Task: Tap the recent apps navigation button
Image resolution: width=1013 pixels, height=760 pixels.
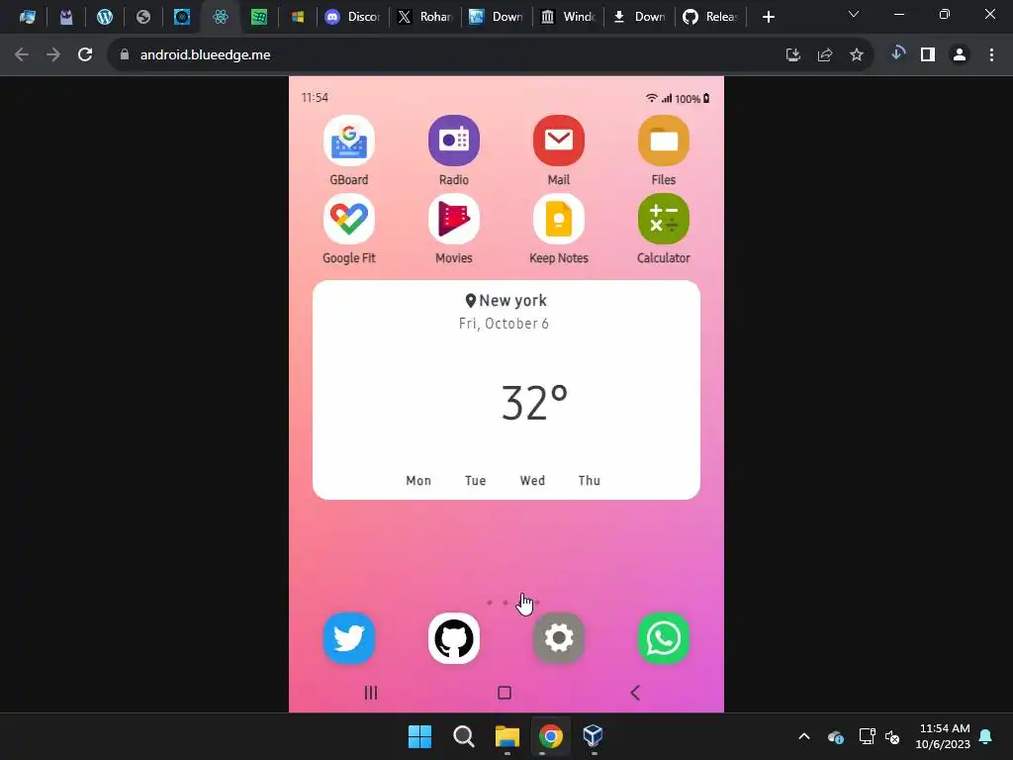Action: (x=371, y=693)
